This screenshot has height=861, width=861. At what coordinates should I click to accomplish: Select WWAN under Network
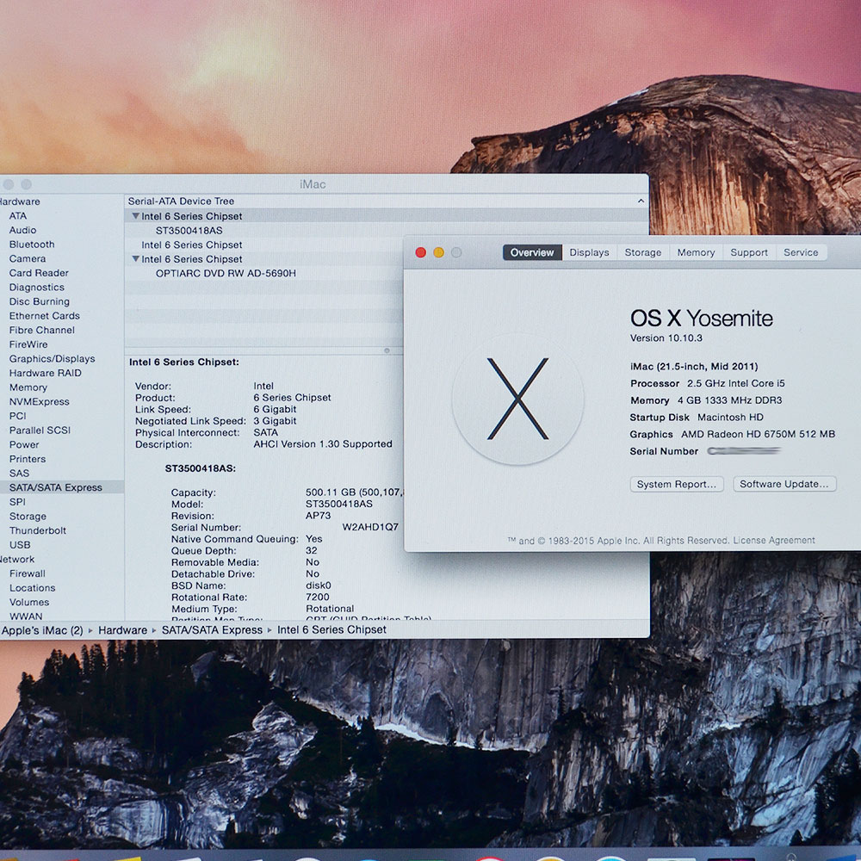(25, 616)
